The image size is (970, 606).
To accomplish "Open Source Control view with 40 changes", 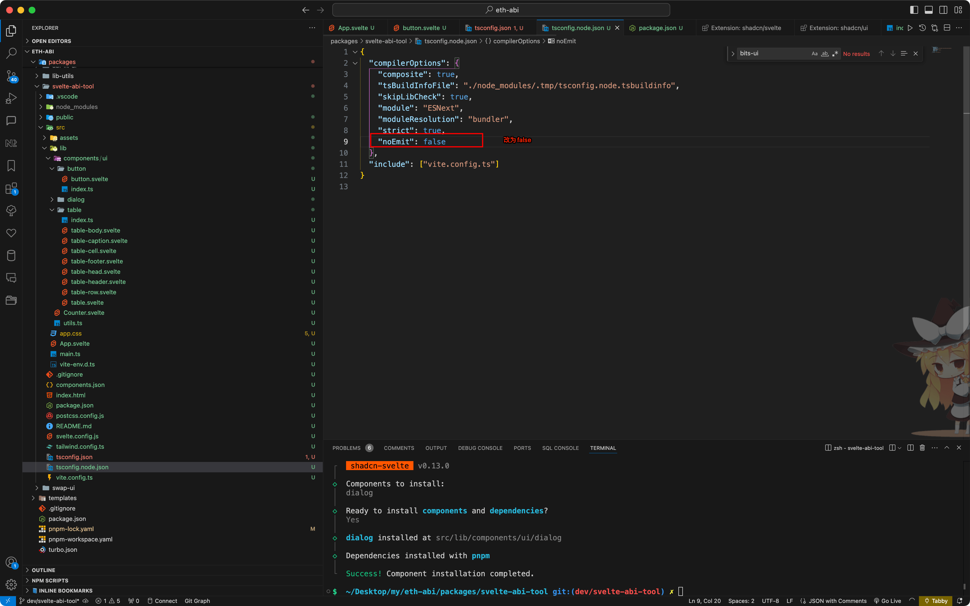I will click(11, 76).
